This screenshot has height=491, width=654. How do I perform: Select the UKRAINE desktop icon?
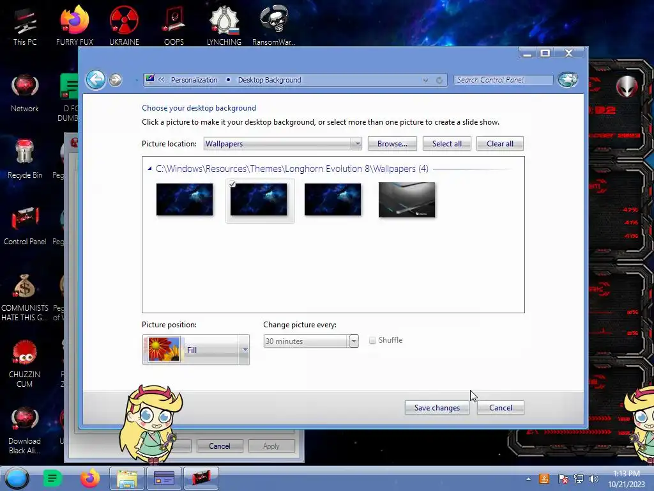coord(124,27)
